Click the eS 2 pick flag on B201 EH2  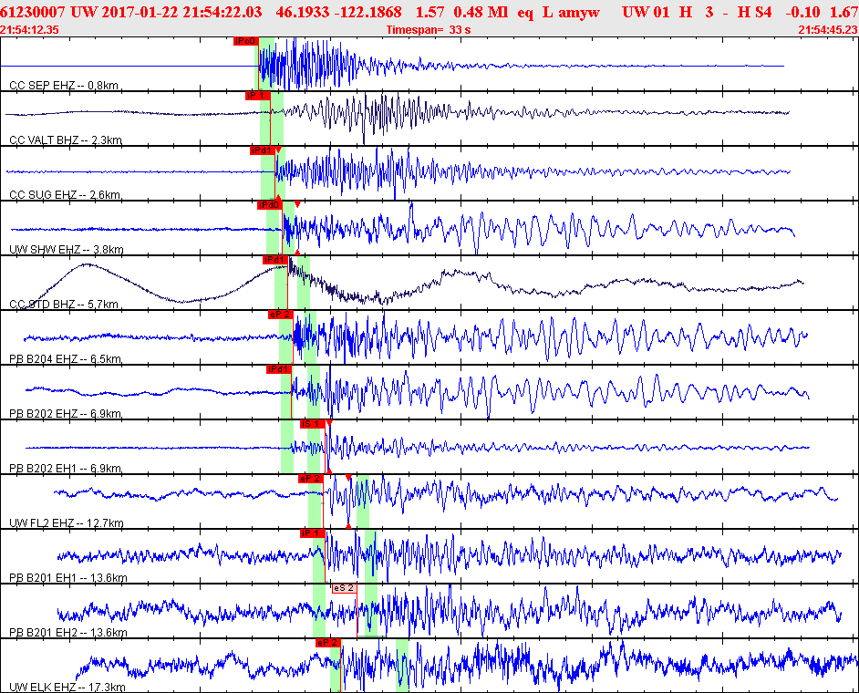[343, 588]
